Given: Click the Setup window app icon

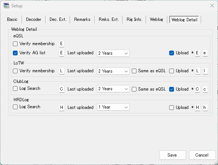Looking at the screenshot, I should [x=6, y=6].
